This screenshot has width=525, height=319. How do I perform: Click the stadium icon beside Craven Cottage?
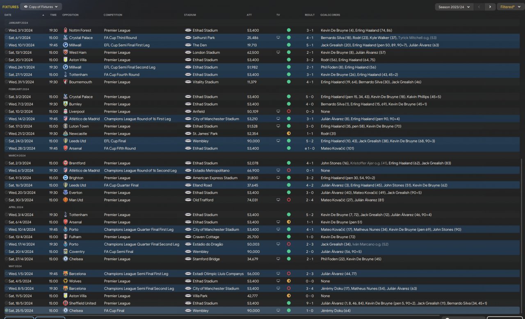click(x=188, y=237)
